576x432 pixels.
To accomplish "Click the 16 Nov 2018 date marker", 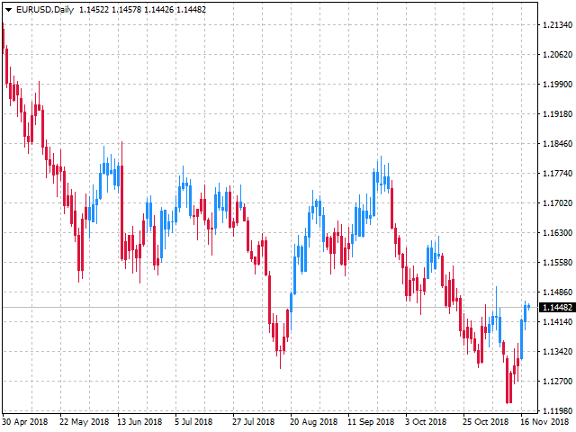I will coord(544,421).
